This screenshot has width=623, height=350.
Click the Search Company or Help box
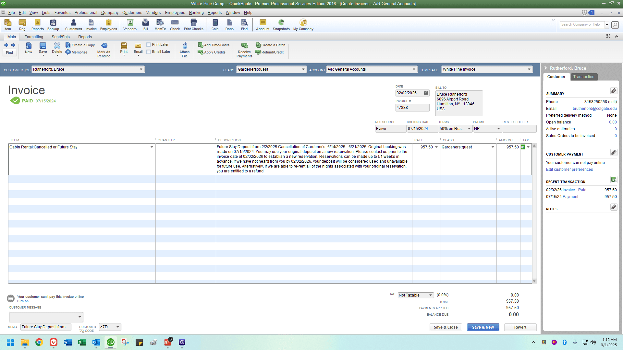pos(582,25)
